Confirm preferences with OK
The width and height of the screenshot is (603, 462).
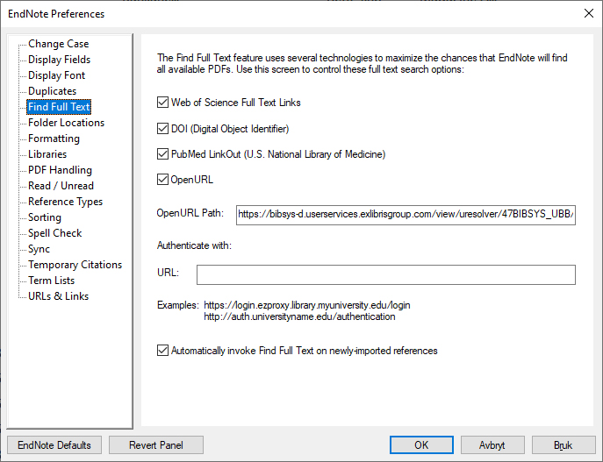click(x=421, y=445)
